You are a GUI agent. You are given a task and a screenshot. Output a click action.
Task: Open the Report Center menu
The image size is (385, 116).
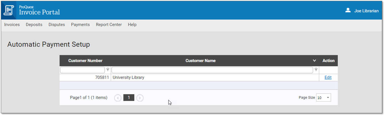(109, 24)
